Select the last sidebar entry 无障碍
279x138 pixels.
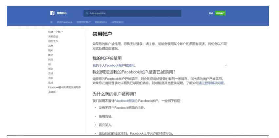[52, 92]
